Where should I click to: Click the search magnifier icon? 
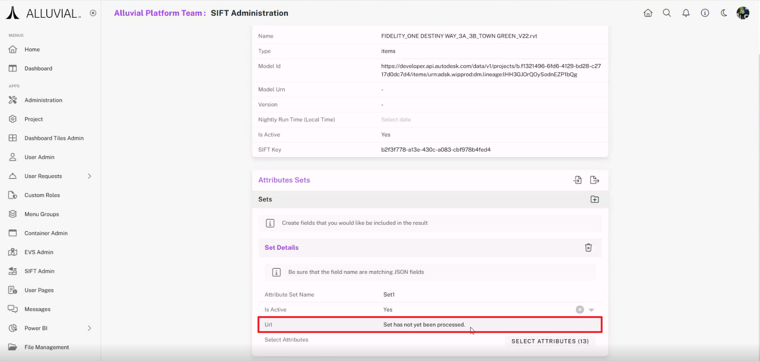(667, 13)
